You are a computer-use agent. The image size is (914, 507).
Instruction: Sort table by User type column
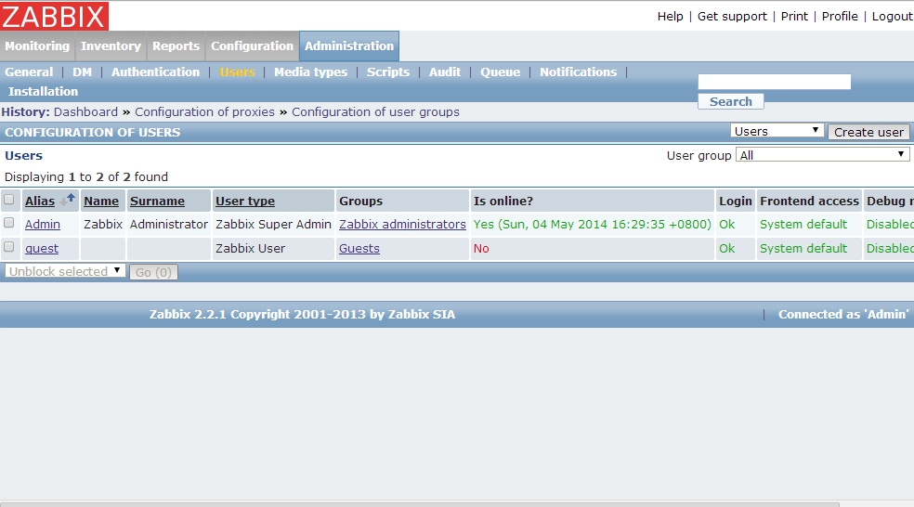point(245,201)
